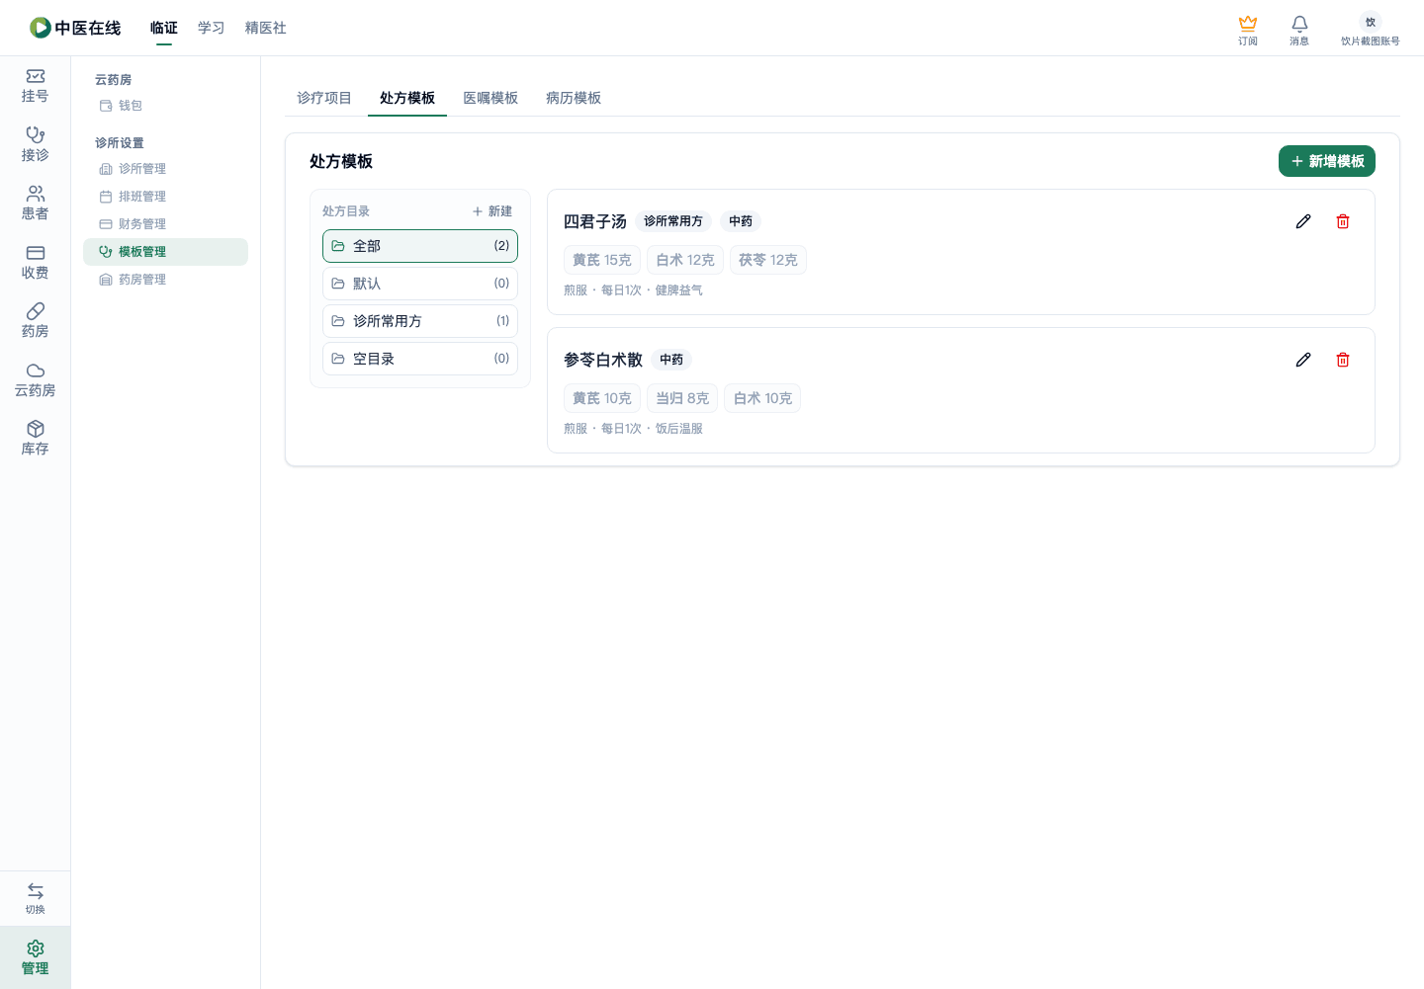Select the 全部 folder

click(x=420, y=246)
